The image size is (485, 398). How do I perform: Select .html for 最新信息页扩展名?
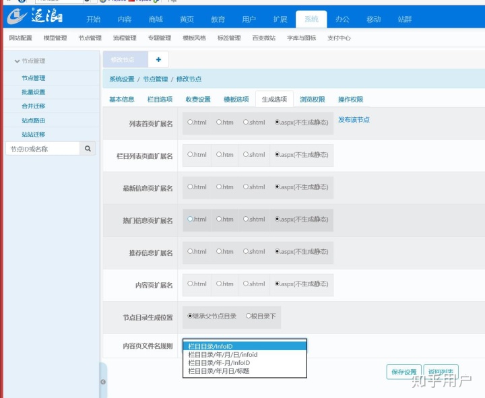click(190, 187)
